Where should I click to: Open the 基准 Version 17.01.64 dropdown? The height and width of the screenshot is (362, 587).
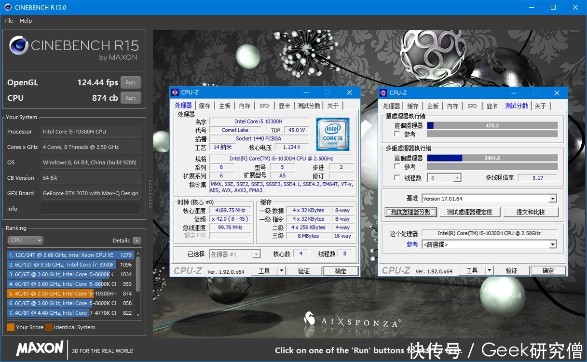[x=553, y=198]
